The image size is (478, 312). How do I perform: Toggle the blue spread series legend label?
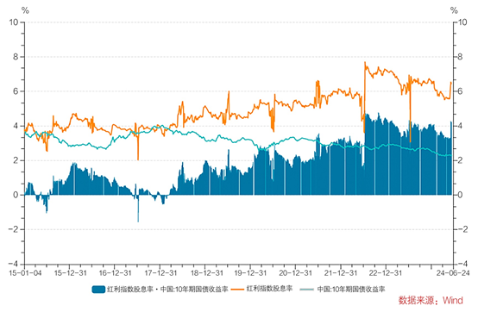[167, 289]
